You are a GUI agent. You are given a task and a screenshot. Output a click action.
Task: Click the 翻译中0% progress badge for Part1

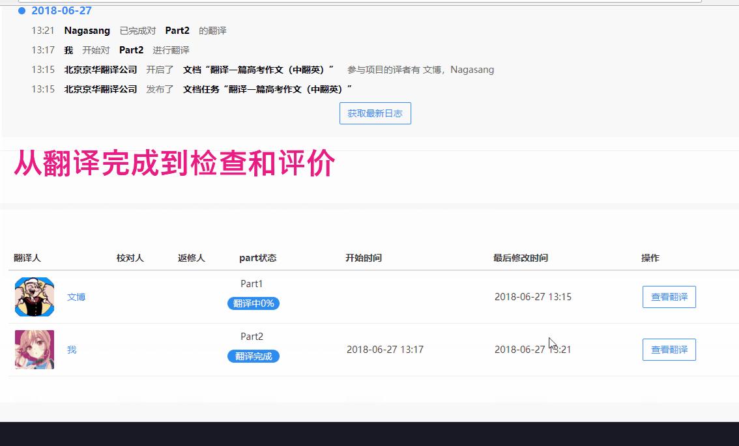point(252,303)
